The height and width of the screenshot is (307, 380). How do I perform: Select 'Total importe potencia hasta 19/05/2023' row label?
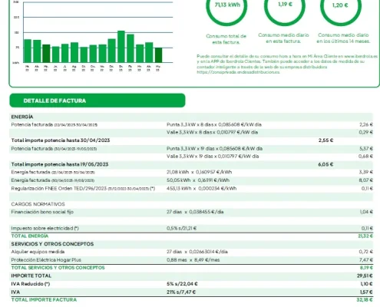pos(60,164)
